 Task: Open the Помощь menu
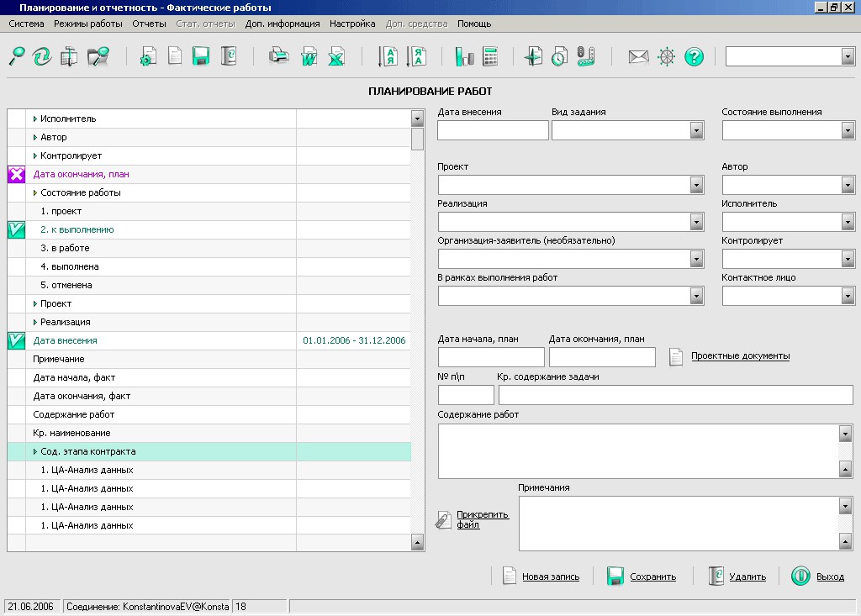474,24
